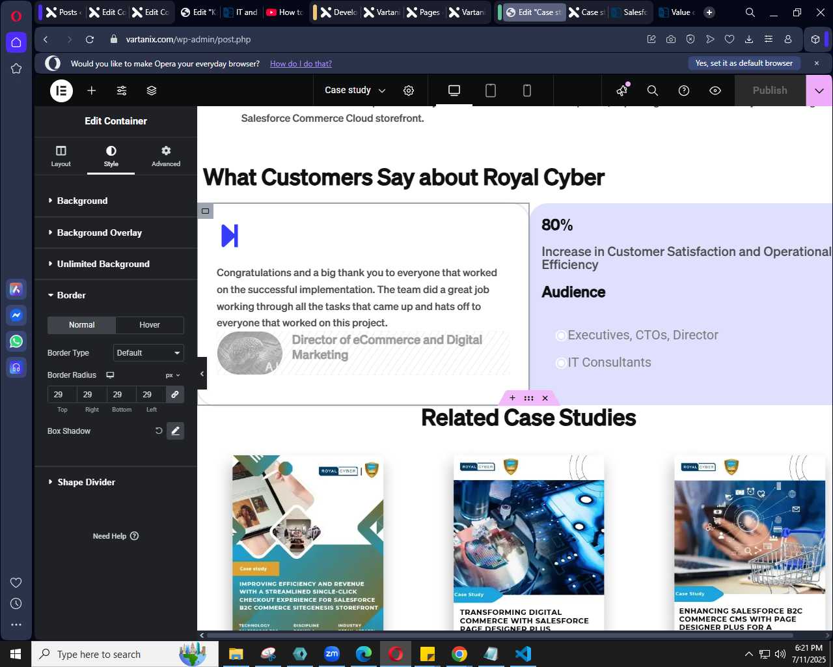Image resolution: width=833 pixels, height=667 pixels.
Task: Open Border Radius responsive device icon
Action: [111, 375]
